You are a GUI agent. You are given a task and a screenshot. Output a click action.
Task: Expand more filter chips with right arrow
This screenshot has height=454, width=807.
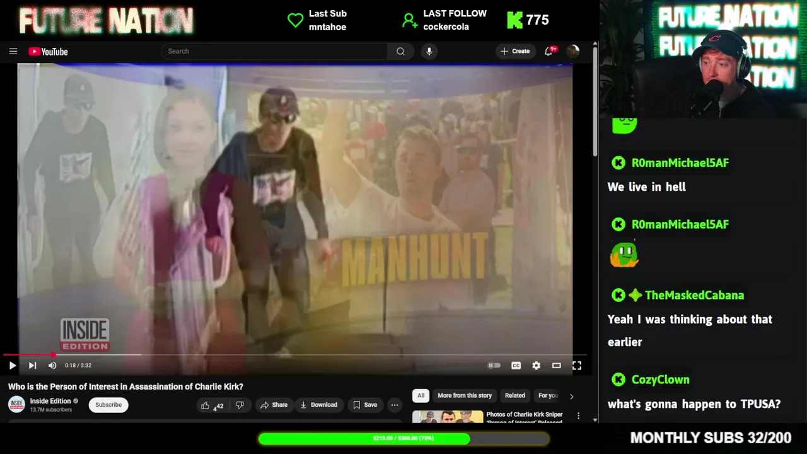(571, 396)
